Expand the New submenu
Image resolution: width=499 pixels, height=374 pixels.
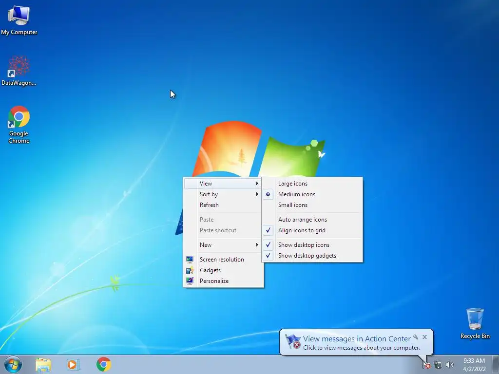[x=223, y=245]
